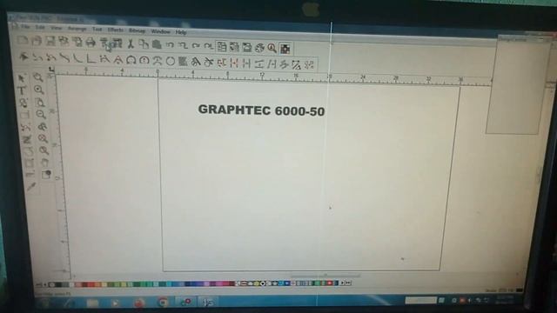Open the View menu
The width and height of the screenshot is (557, 313).
(56, 28)
